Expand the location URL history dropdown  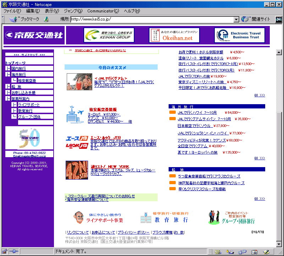[236, 20]
